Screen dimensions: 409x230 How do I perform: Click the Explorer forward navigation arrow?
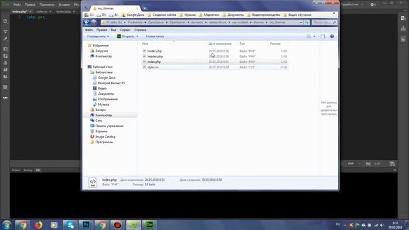[x=94, y=22]
